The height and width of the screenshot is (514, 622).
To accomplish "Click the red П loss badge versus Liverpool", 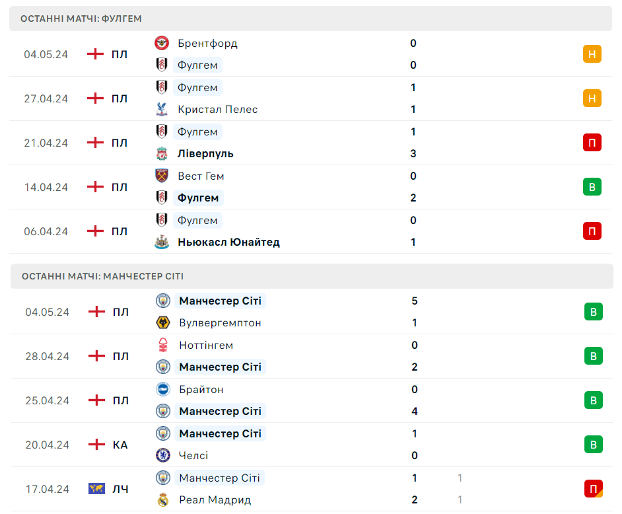I will 592,143.
